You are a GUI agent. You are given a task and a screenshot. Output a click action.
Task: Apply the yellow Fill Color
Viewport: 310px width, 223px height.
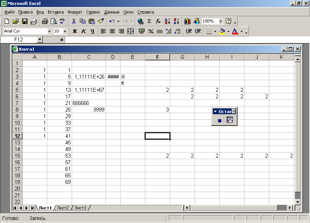[x=222, y=31]
